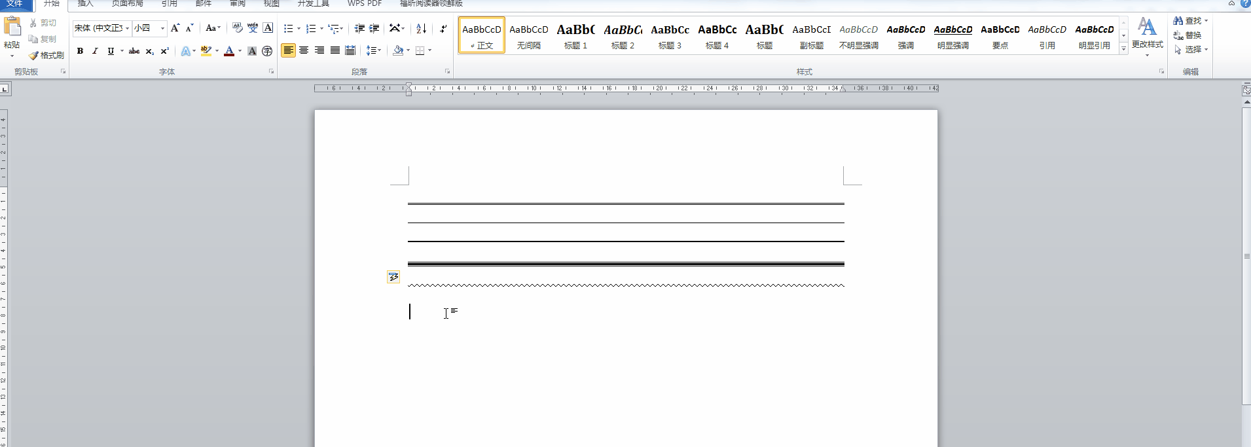Switch to the 视图 (View) tab
This screenshot has width=1251, height=447.
[x=272, y=4]
